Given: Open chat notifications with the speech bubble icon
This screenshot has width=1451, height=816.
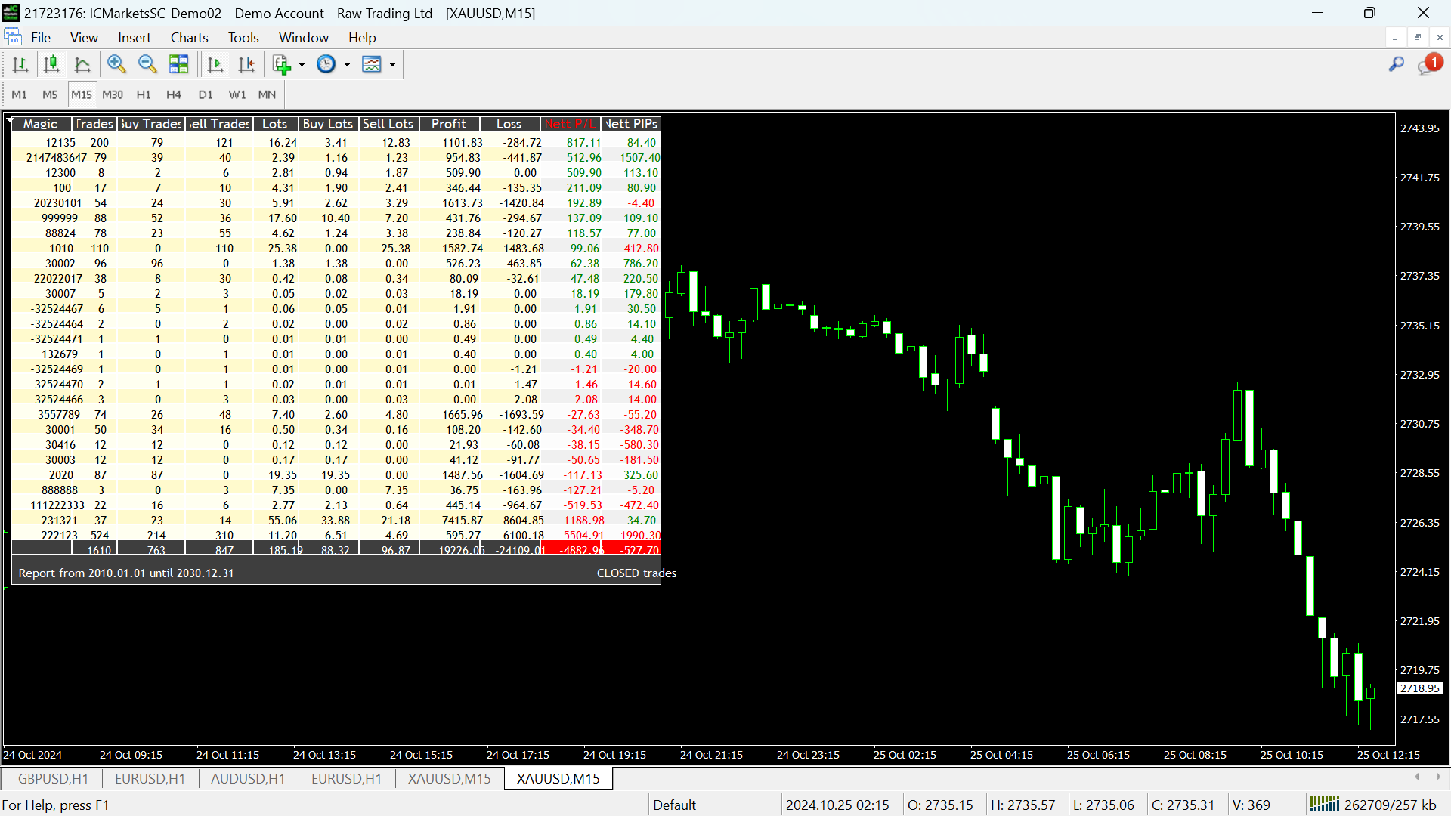Looking at the screenshot, I should (1428, 64).
